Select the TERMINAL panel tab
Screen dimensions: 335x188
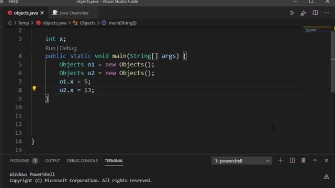click(x=114, y=161)
